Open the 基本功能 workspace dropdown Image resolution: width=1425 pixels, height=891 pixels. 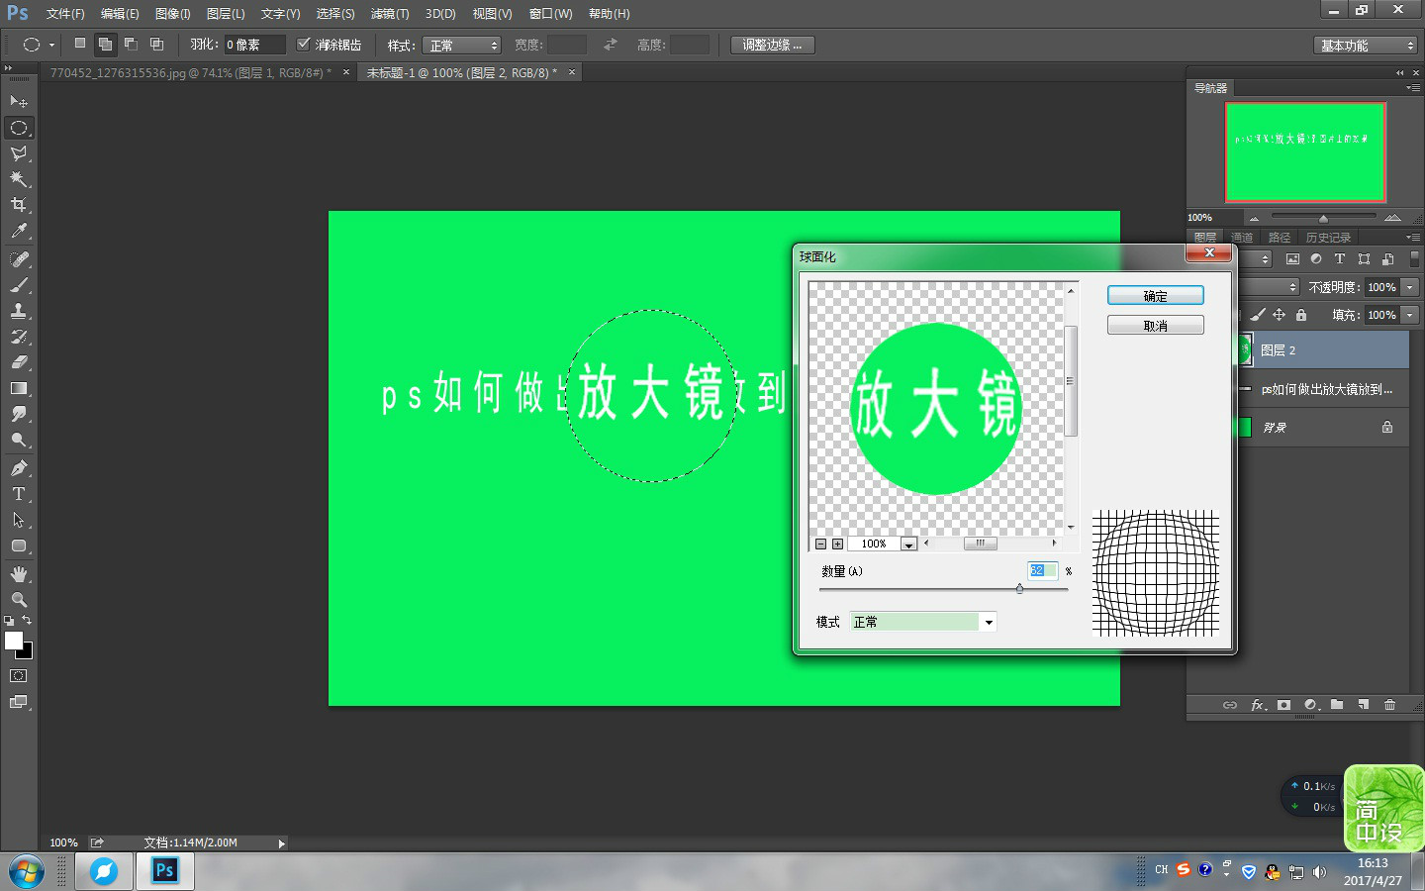pyautogui.click(x=1366, y=46)
